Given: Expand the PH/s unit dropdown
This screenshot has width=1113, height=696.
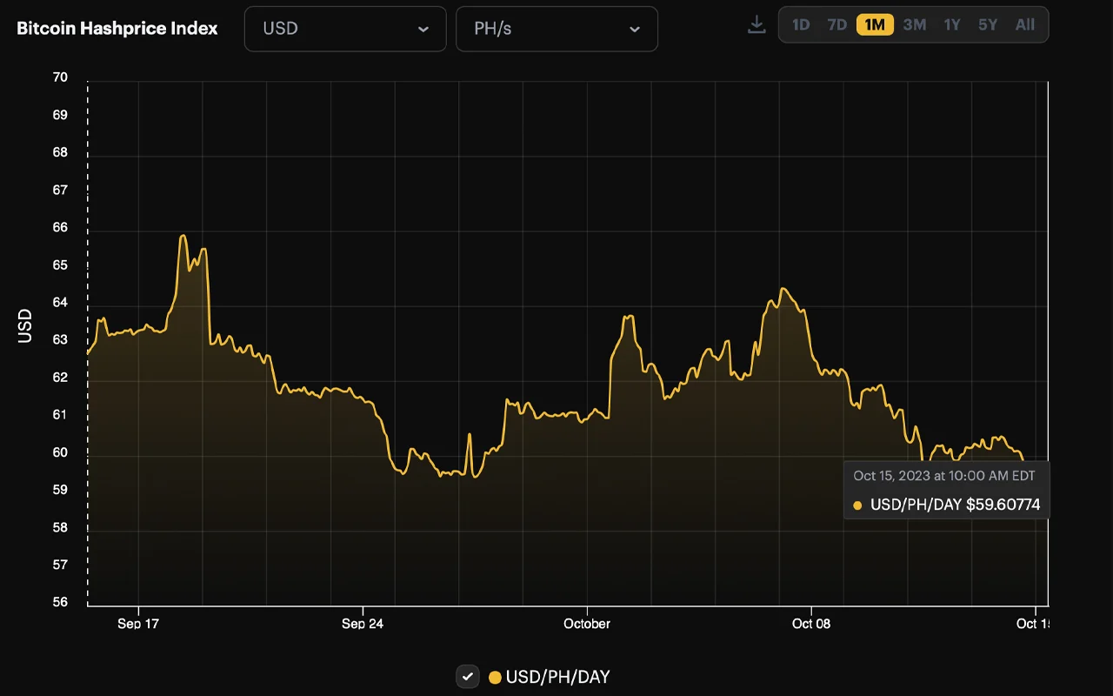Looking at the screenshot, I should pos(556,29).
